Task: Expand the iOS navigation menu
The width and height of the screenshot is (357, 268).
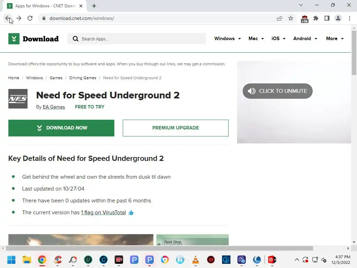Action: 279,38
